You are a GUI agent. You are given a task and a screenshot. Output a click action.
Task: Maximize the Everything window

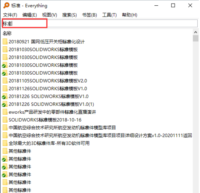(x=173, y=5)
